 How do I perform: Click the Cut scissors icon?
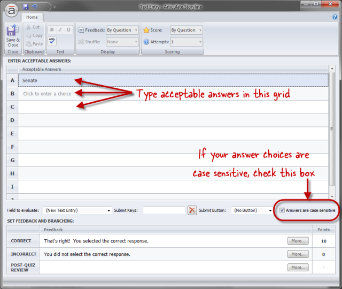click(x=28, y=27)
